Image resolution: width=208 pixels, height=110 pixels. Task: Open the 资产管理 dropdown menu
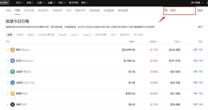197,3
